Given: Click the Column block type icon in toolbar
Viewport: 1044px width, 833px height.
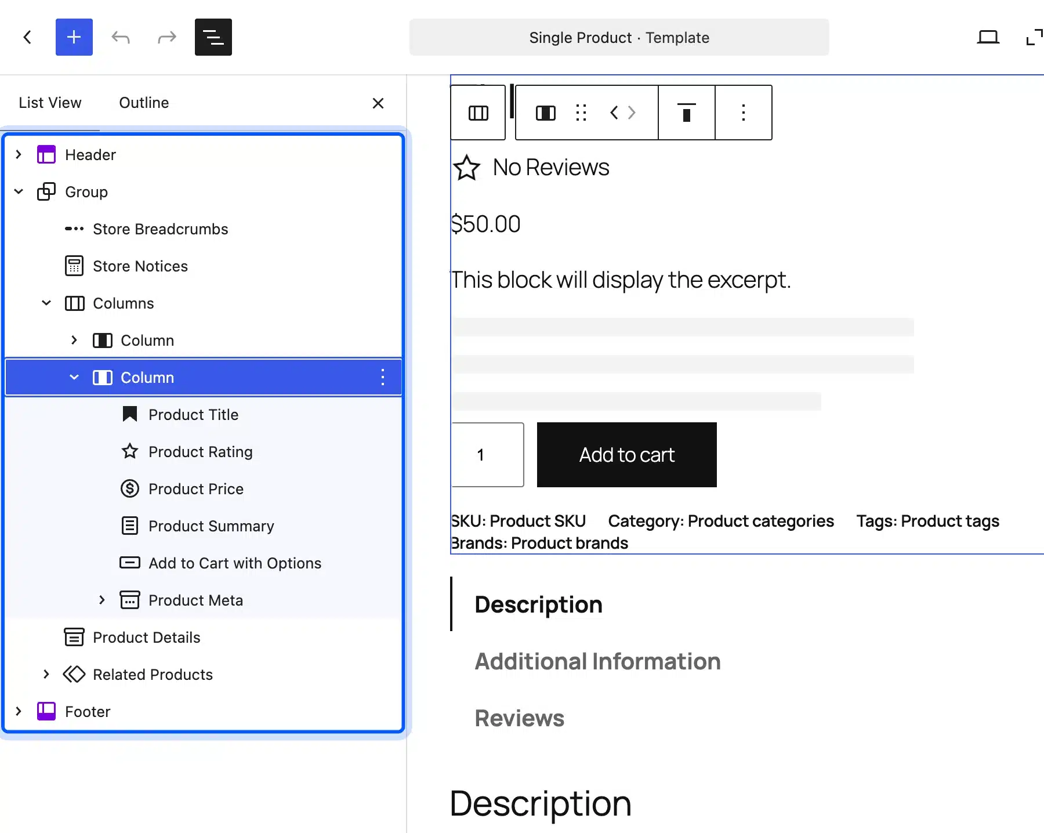Looking at the screenshot, I should pos(545,113).
